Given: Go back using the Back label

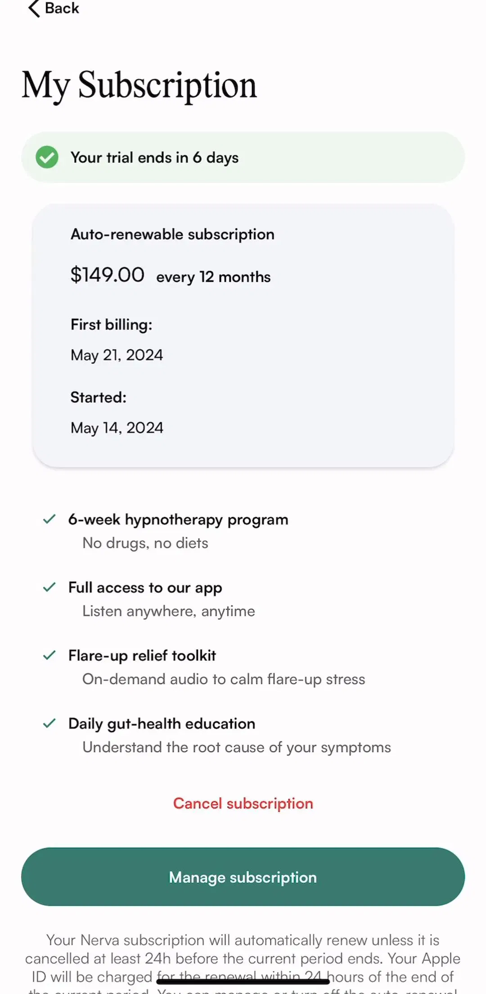Looking at the screenshot, I should tap(62, 8).
